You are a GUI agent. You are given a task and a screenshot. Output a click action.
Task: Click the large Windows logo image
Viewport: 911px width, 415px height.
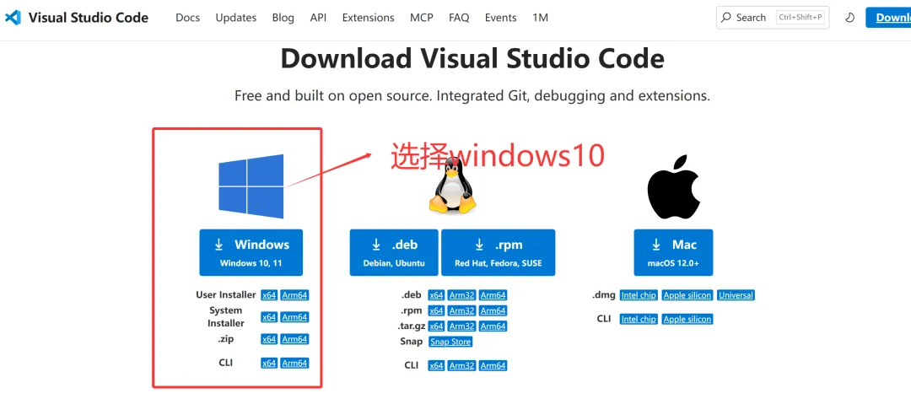[x=251, y=186]
